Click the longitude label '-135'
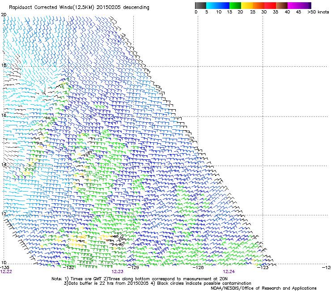This screenshot has width=331, height=291. pos(5,267)
